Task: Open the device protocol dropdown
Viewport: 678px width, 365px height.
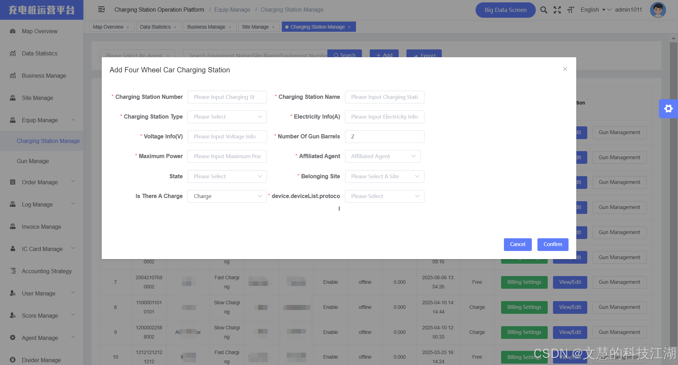Action: [x=385, y=196]
